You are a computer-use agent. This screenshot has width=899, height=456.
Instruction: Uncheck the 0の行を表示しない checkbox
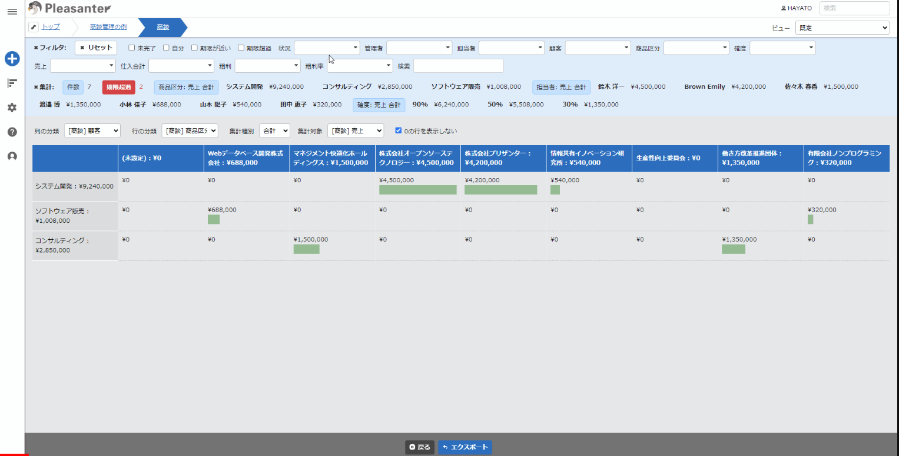click(x=399, y=130)
